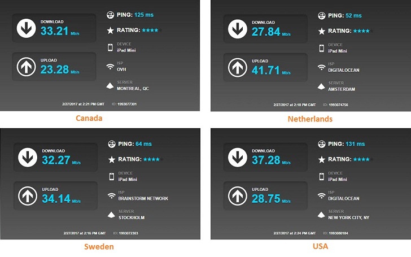
Task: Click the Sweden caption label
Action: pos(99,247)
